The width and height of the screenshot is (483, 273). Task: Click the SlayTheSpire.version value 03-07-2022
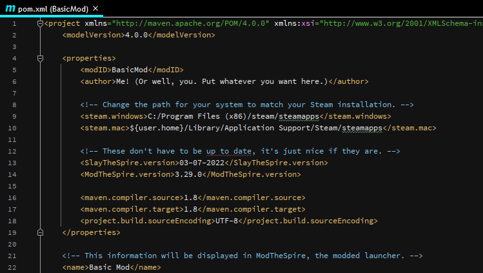pos(202,163)
